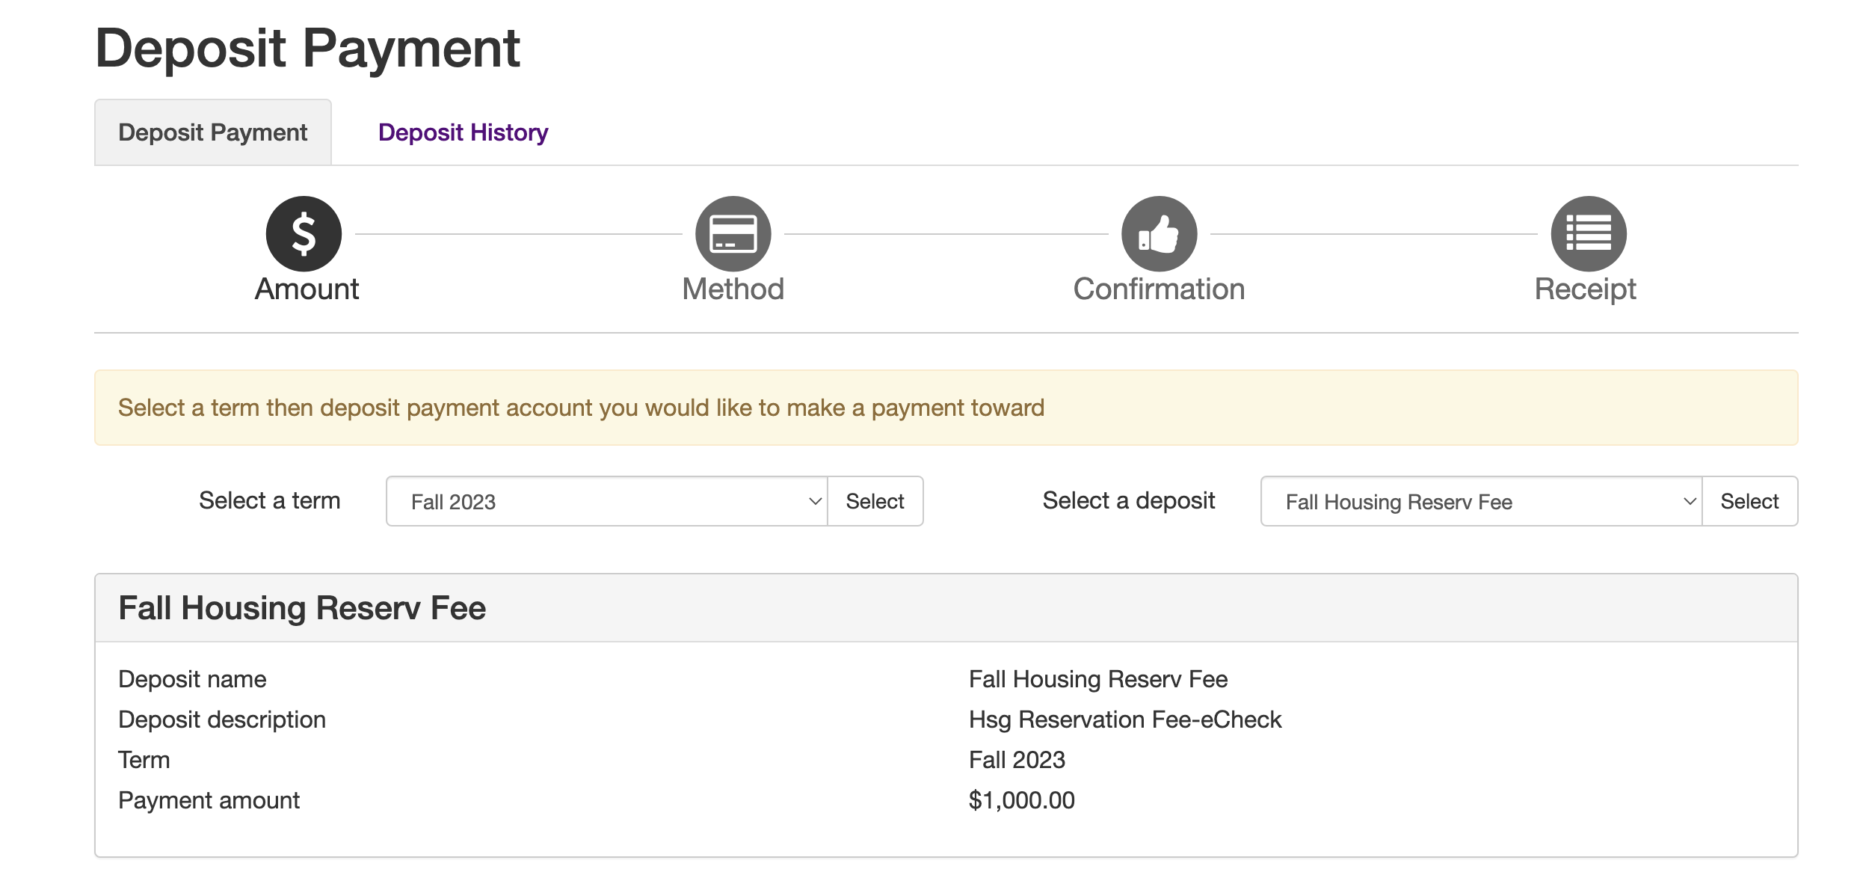Click the Method step label
The height and width of the screenshot is (884, 1866).
pos(733,289)
